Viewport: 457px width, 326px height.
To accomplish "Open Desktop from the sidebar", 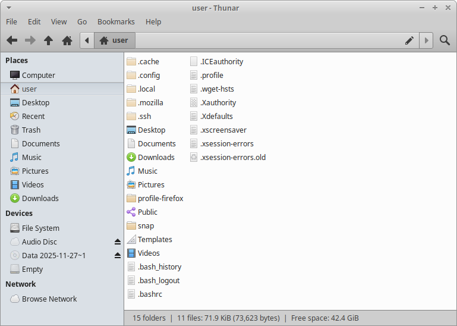I will tap(62, 103).
